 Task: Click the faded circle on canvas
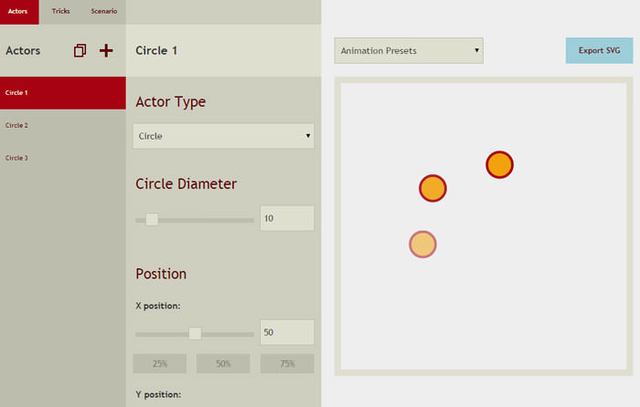pos(422,245)
